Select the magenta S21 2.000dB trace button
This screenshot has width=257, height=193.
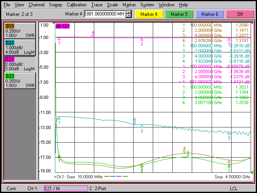(x=20, y=64)
